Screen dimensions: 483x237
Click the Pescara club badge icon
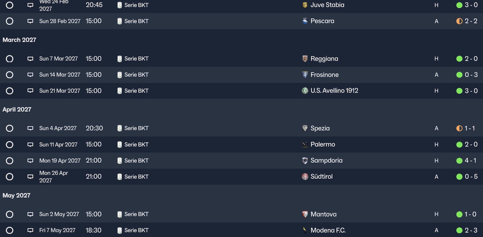coord(305,21)
